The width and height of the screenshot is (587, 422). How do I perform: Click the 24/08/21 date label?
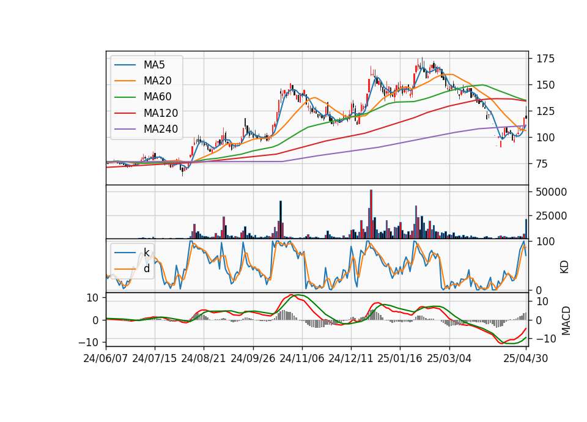(203, 358)
